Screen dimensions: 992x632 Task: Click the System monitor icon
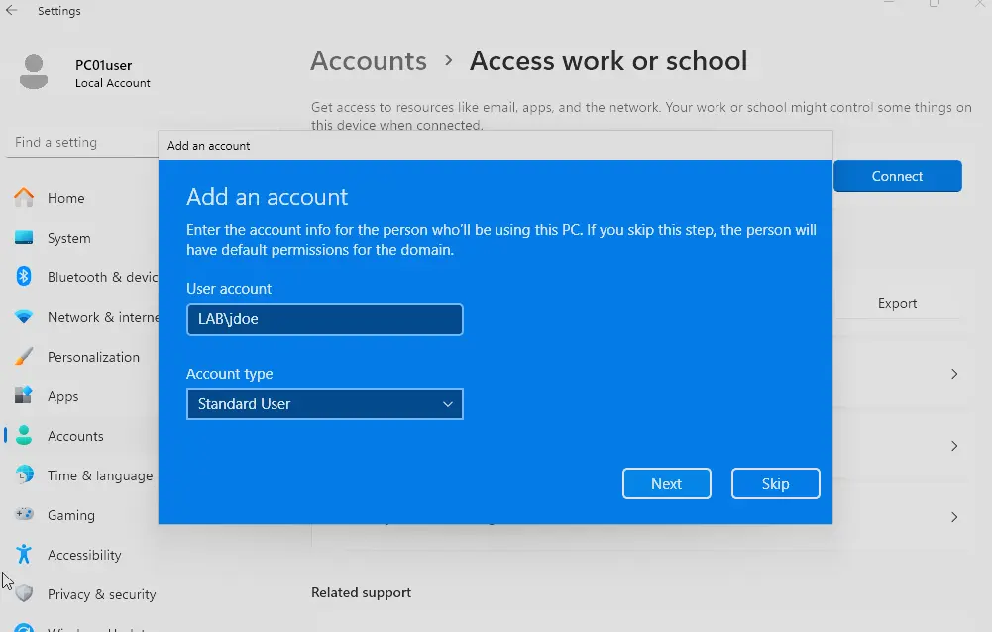(x=24, y=238)
